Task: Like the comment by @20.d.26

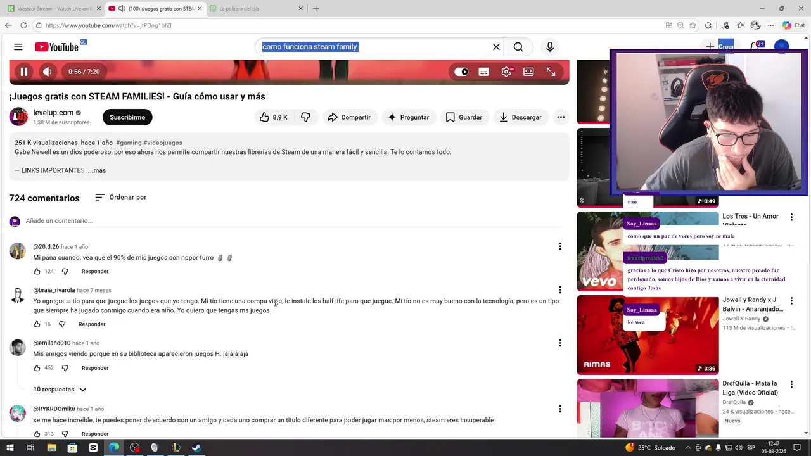Action: coord(37,271)
